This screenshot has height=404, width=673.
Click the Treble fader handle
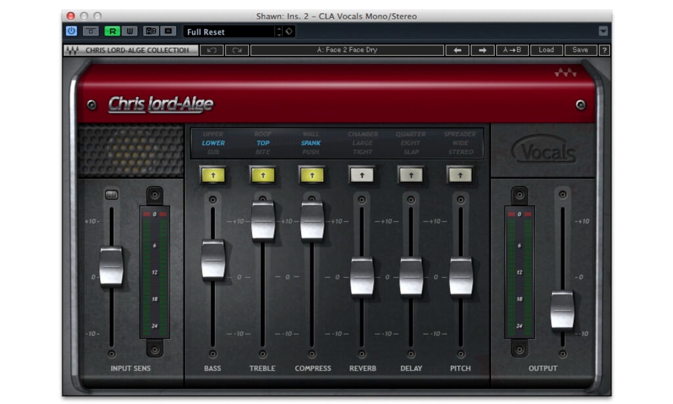[x=263, y=221]
